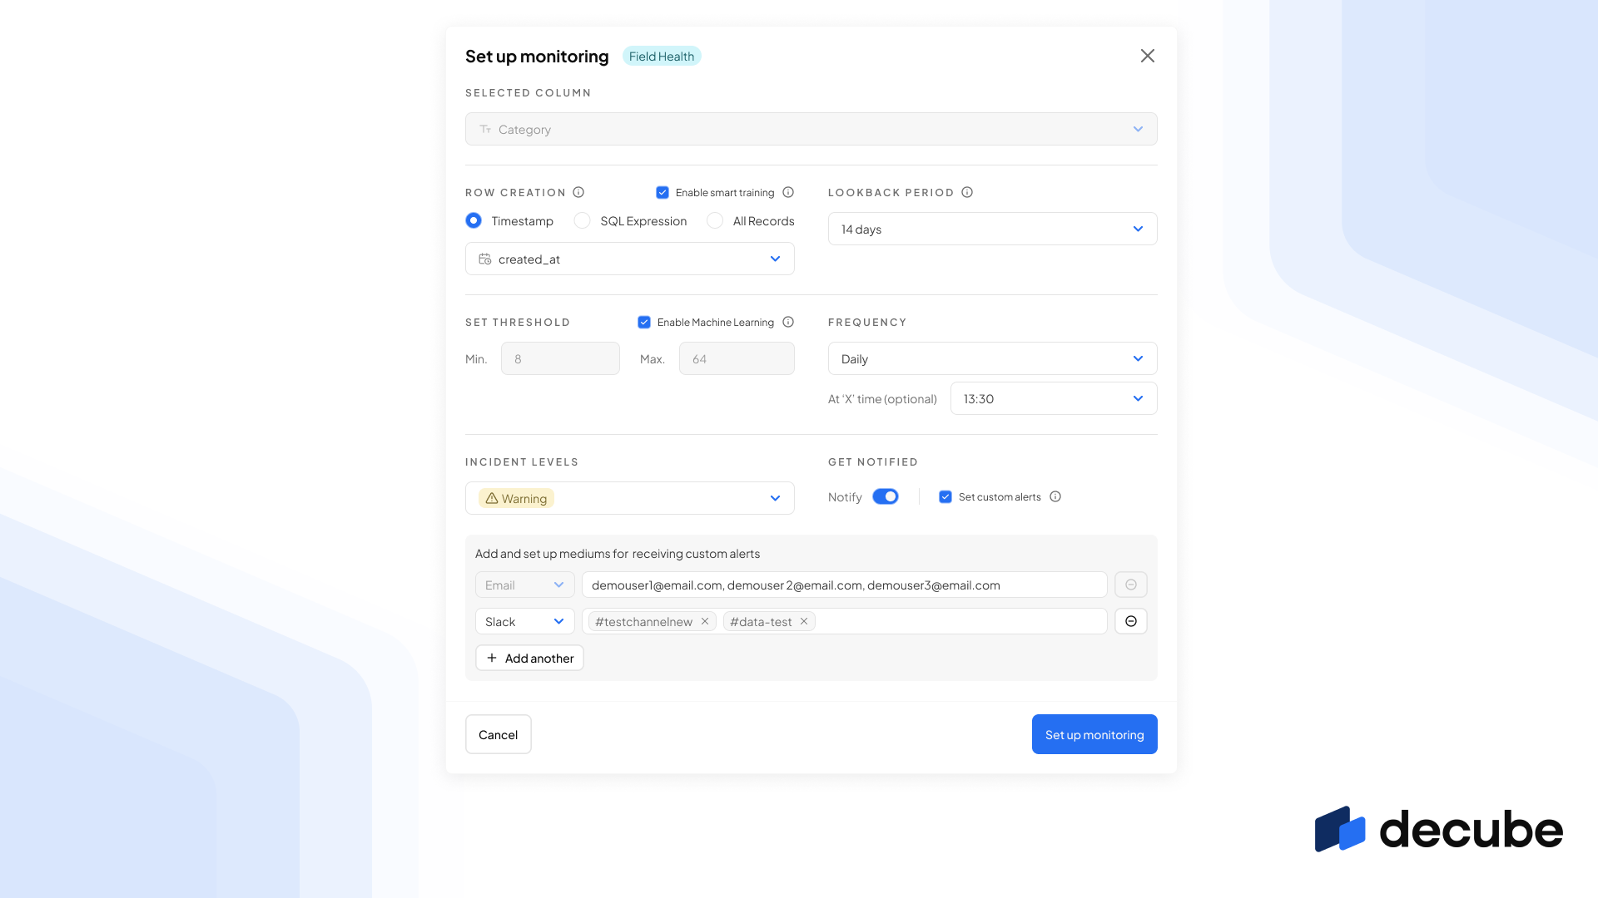Click the "Set up monitoring" dialog title
The height and width of the screenshot is (898, 1598).
pyautogui.click(x=537, y=56)
